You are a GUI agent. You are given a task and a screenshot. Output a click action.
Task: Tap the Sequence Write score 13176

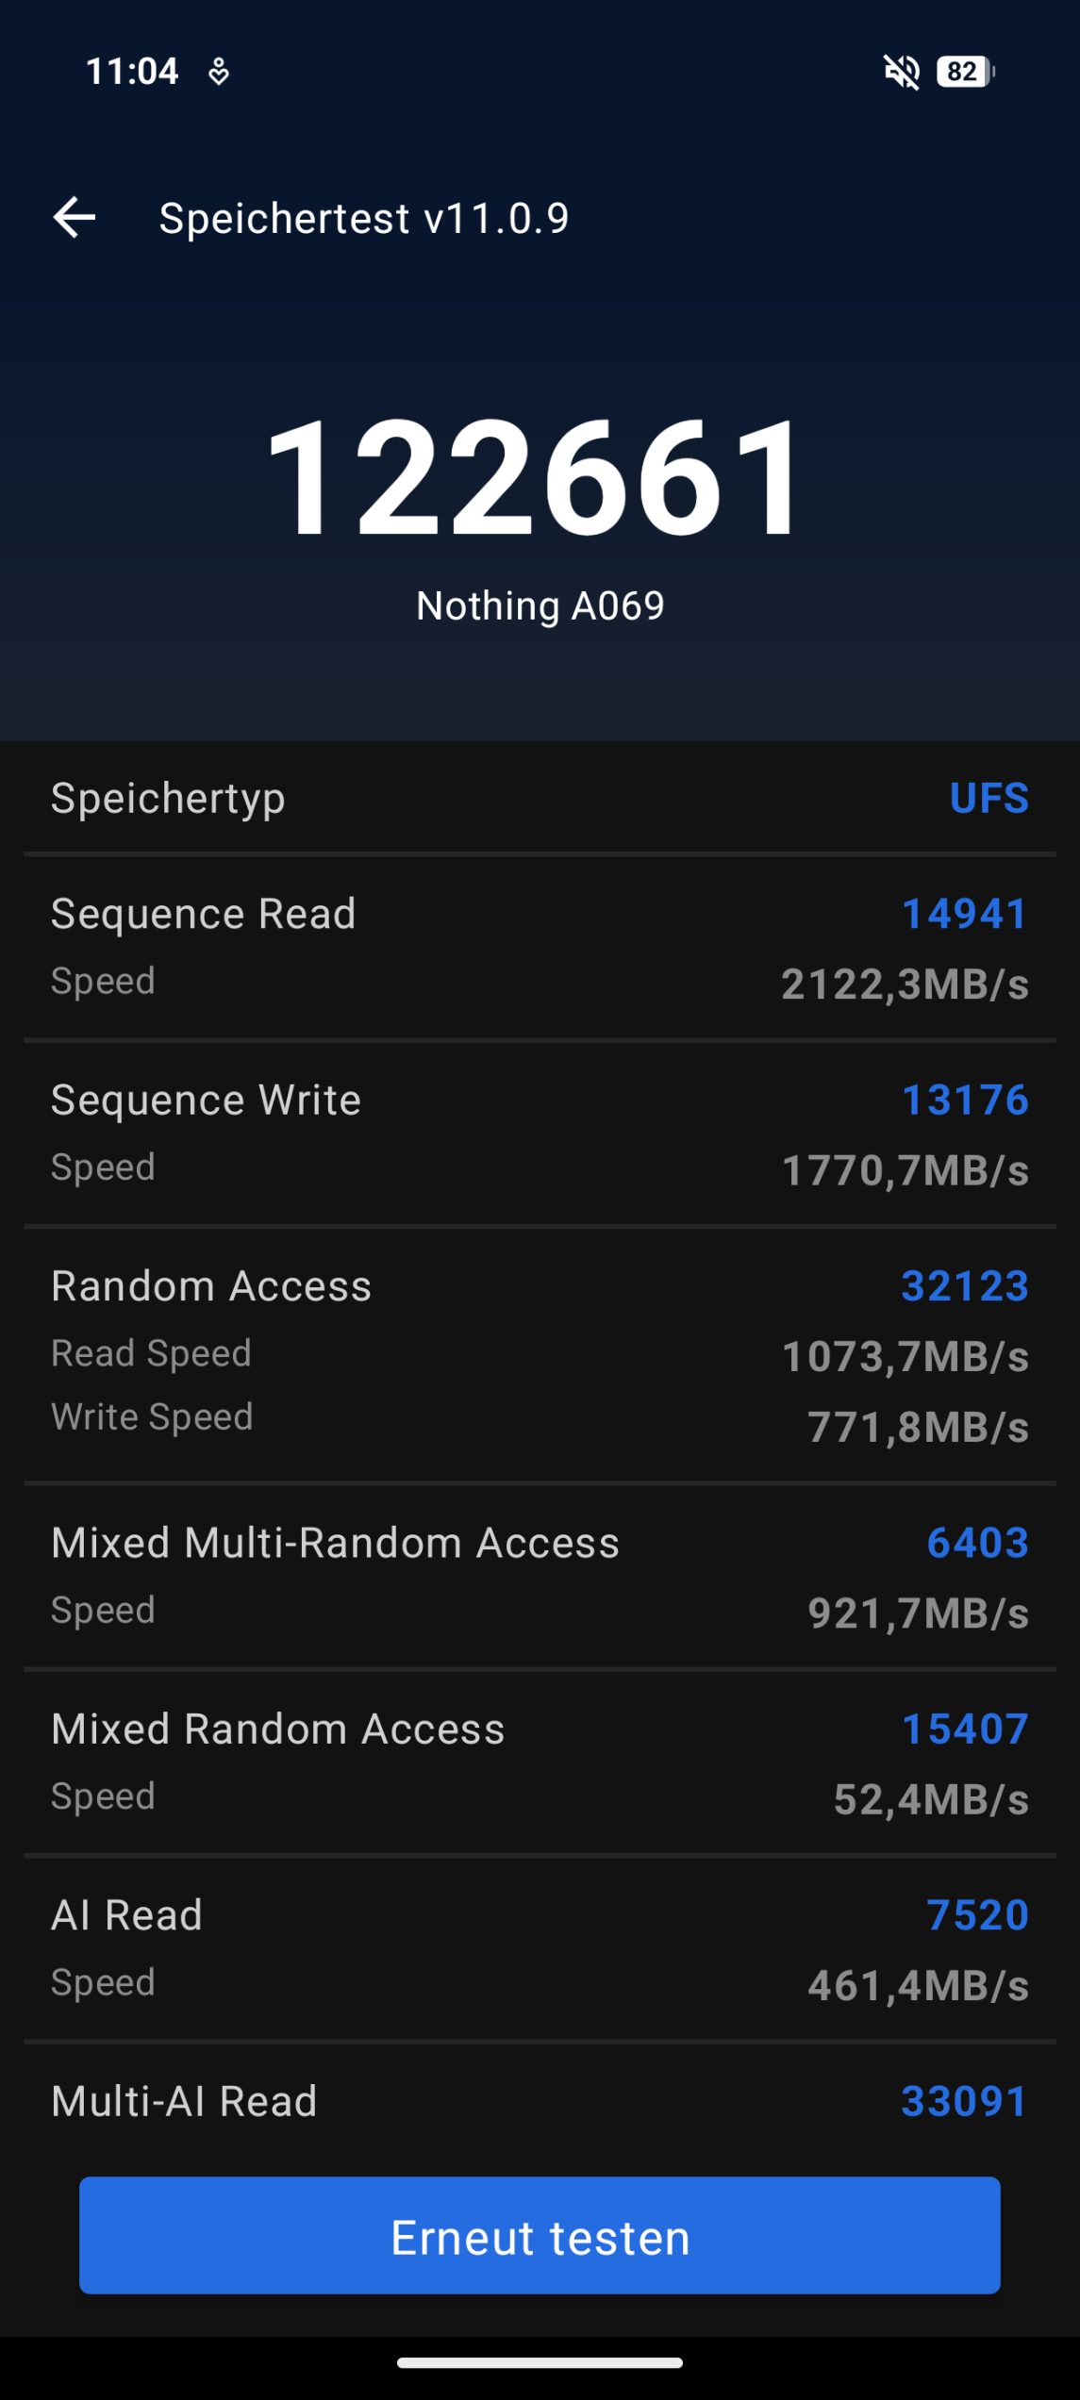coord(965,1100)
